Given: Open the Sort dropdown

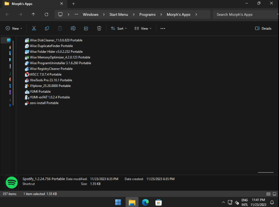Looking at the screenshot, I should (119, 28).
